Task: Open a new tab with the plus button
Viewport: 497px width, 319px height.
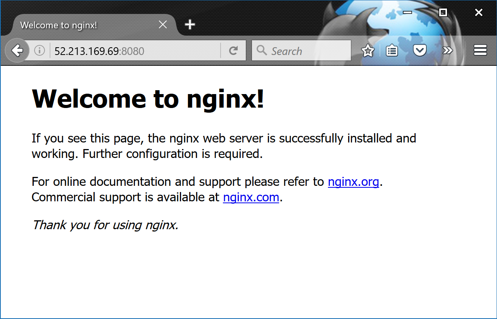Action: click(x=190, y=25)
